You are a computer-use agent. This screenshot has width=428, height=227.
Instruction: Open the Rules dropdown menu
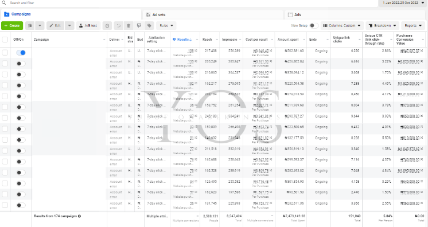166,26
